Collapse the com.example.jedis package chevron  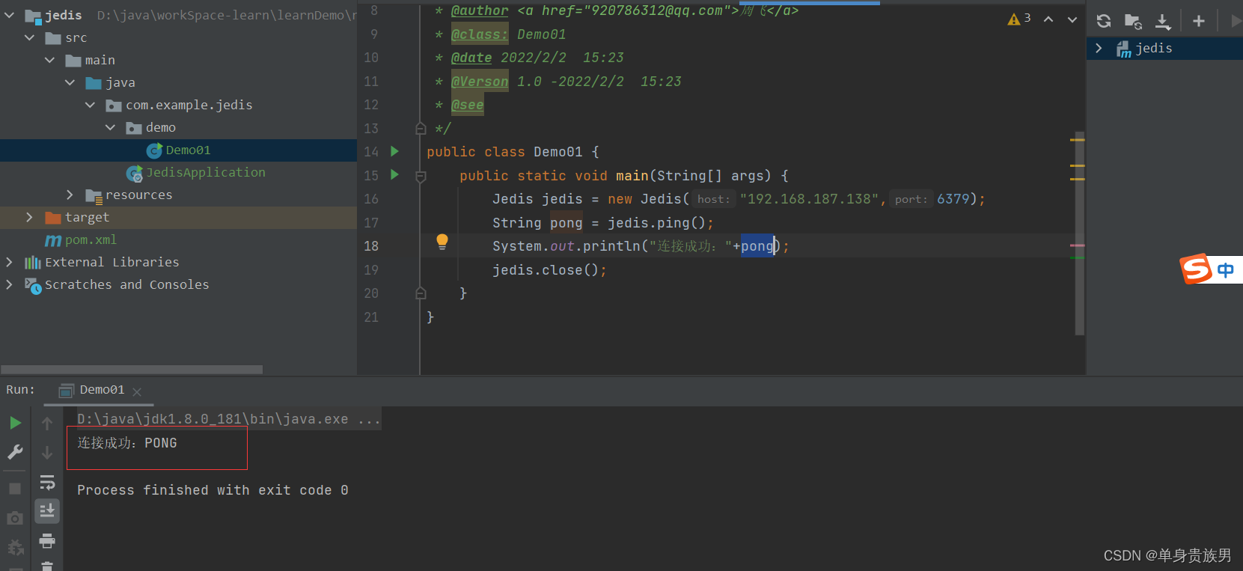pyautogui.click(x=91, y=105)
